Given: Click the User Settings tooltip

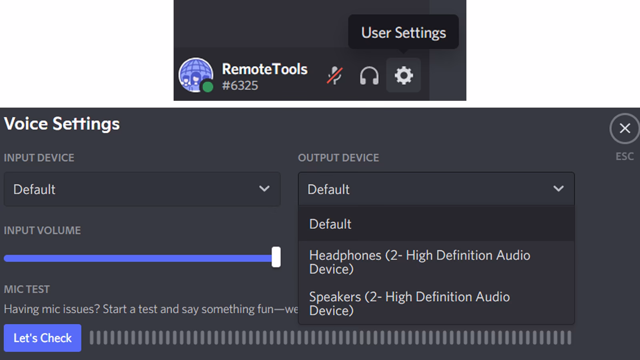Looking at the screenshot, I should point(403,32).
